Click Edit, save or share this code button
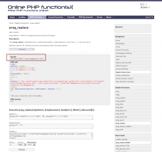Image resolution: width=162 pixels, height=152 pixels. (27, 96)
